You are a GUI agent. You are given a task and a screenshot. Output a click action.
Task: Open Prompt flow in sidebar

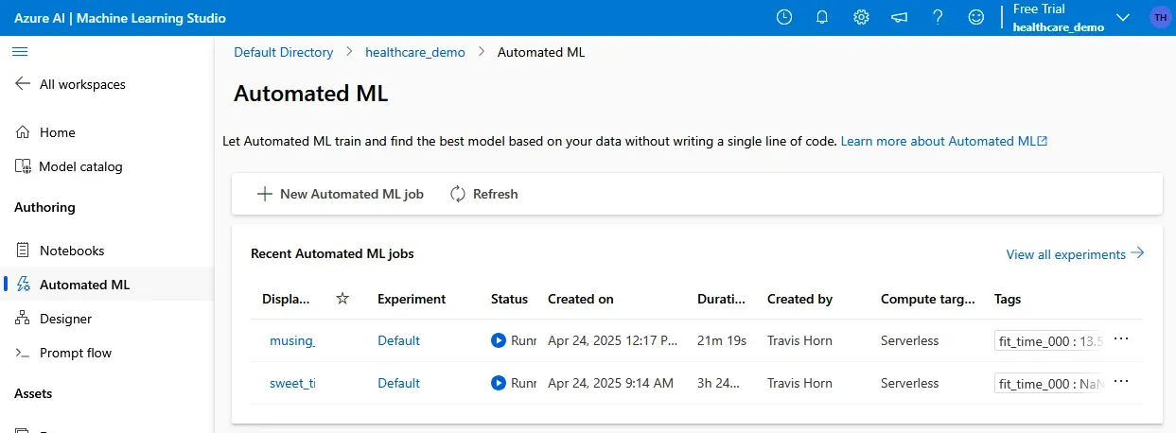click(75, 353)
